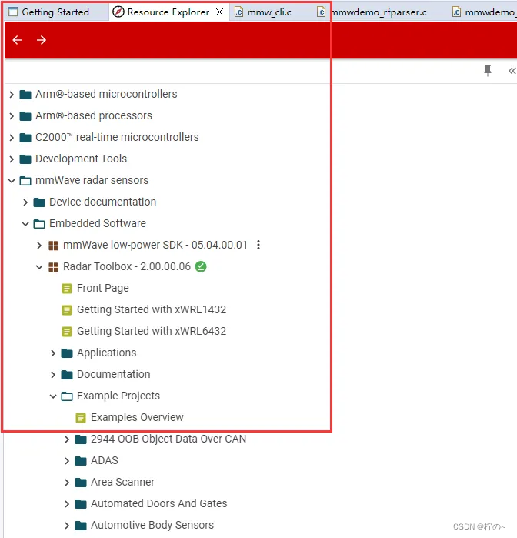Click the xWRL1432 getting started document icon

[67, 310]
